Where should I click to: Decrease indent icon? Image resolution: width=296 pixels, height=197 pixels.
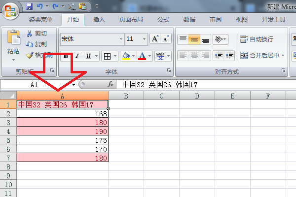click(219, 56)
